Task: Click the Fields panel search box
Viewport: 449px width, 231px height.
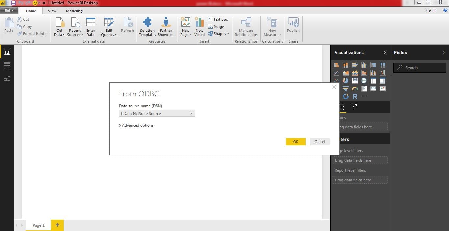Action: tap(419, 68)
